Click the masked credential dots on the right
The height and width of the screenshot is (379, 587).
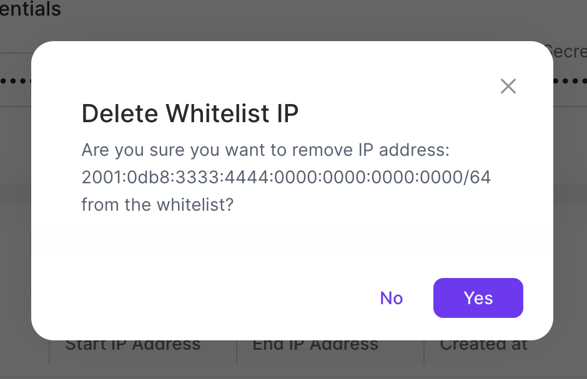(x=571, y=81)
